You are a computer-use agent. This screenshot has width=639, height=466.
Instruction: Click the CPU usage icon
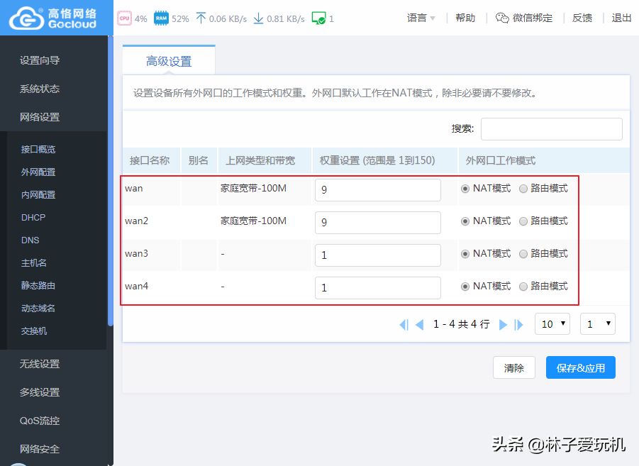click(124, 18)
